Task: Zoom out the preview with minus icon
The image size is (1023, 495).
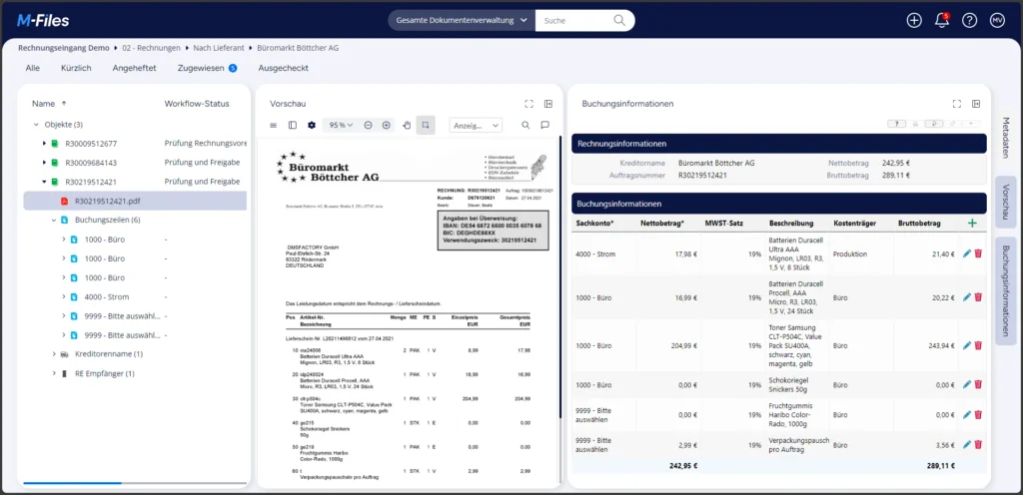Action: pos(368,125)
